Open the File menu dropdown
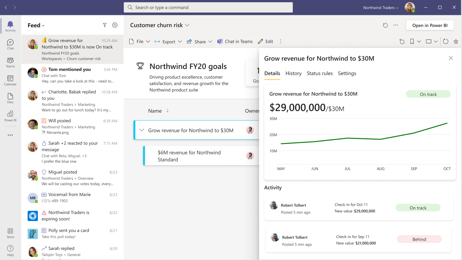This screenshot has width=462, height=260. [139, 41]
